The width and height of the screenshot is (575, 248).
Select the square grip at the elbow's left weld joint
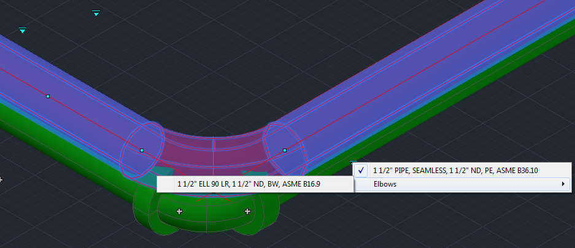pyautogui.click(x=142, y=150)
